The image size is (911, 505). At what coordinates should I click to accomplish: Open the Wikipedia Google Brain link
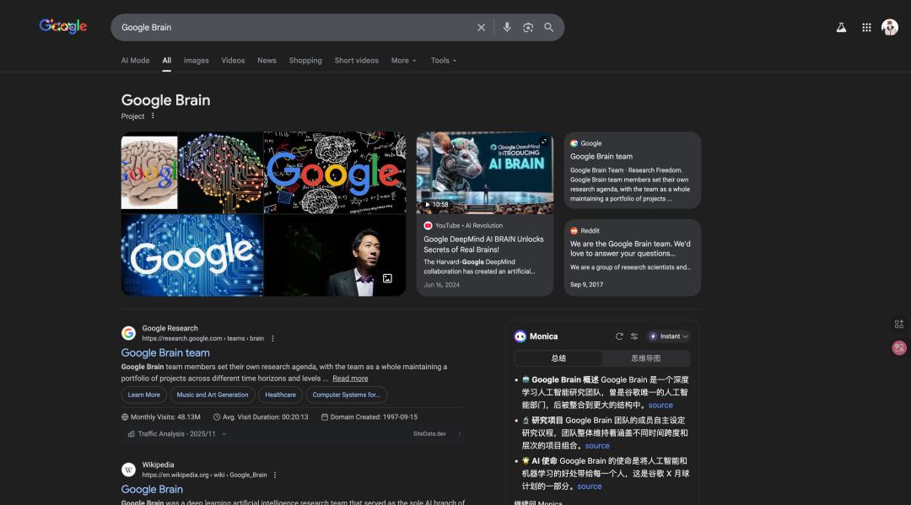pos(152,489)
